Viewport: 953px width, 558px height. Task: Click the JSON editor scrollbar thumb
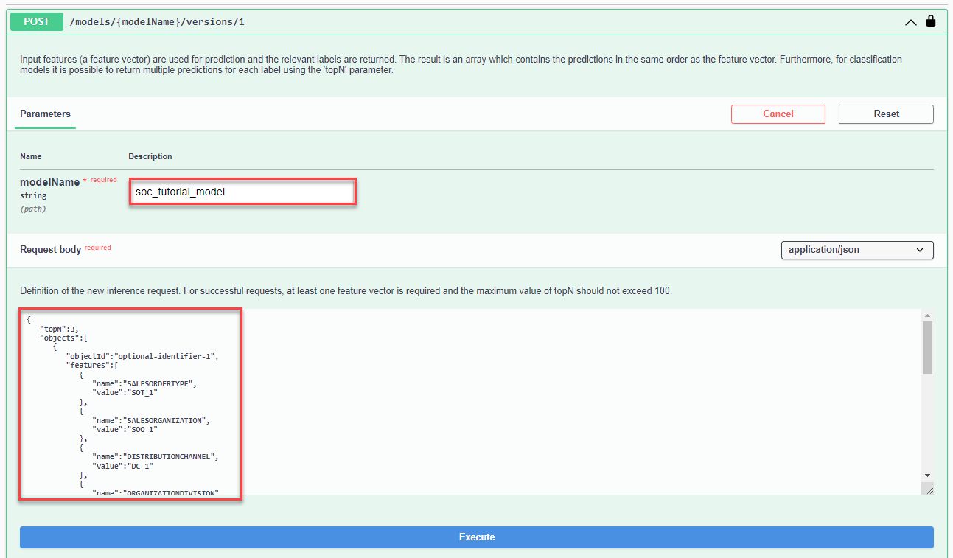click(x=927, y=348)
